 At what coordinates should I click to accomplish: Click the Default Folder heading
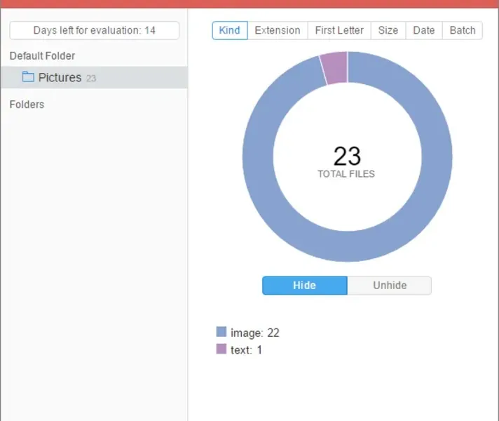click(x=42, y=55)
